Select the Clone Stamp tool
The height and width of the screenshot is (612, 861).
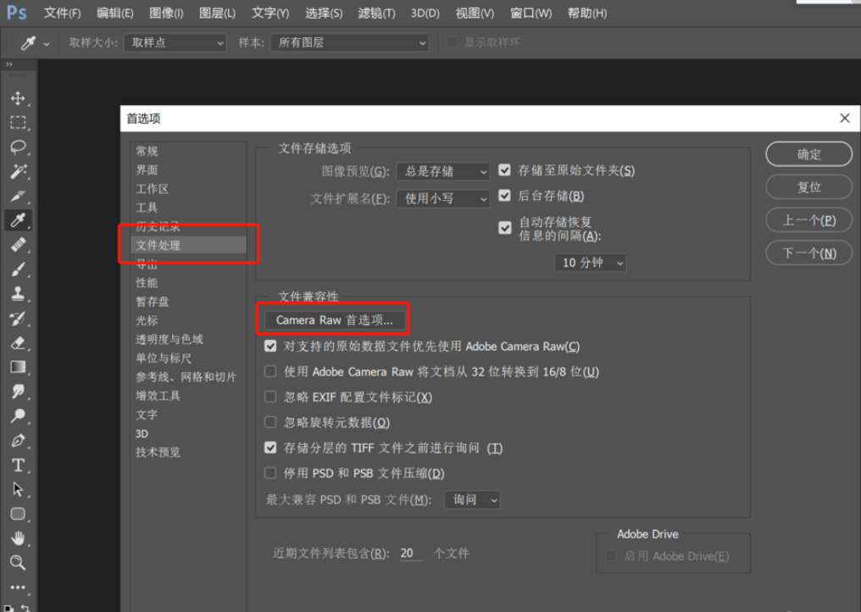[18, 294]
